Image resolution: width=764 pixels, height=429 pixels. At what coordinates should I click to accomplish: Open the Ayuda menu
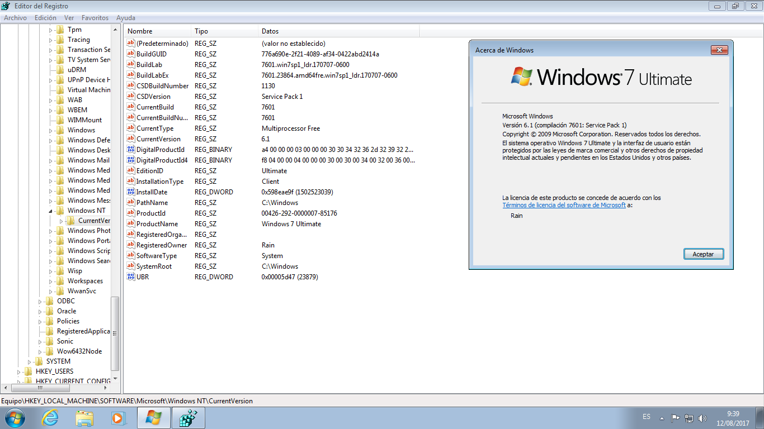click(126, 18)
